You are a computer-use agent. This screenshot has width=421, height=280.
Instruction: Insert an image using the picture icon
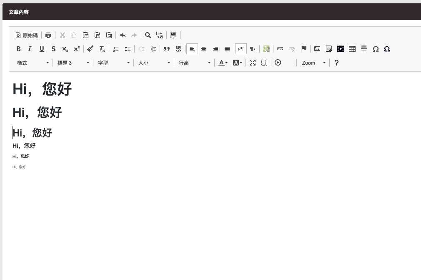click(317, 49)
